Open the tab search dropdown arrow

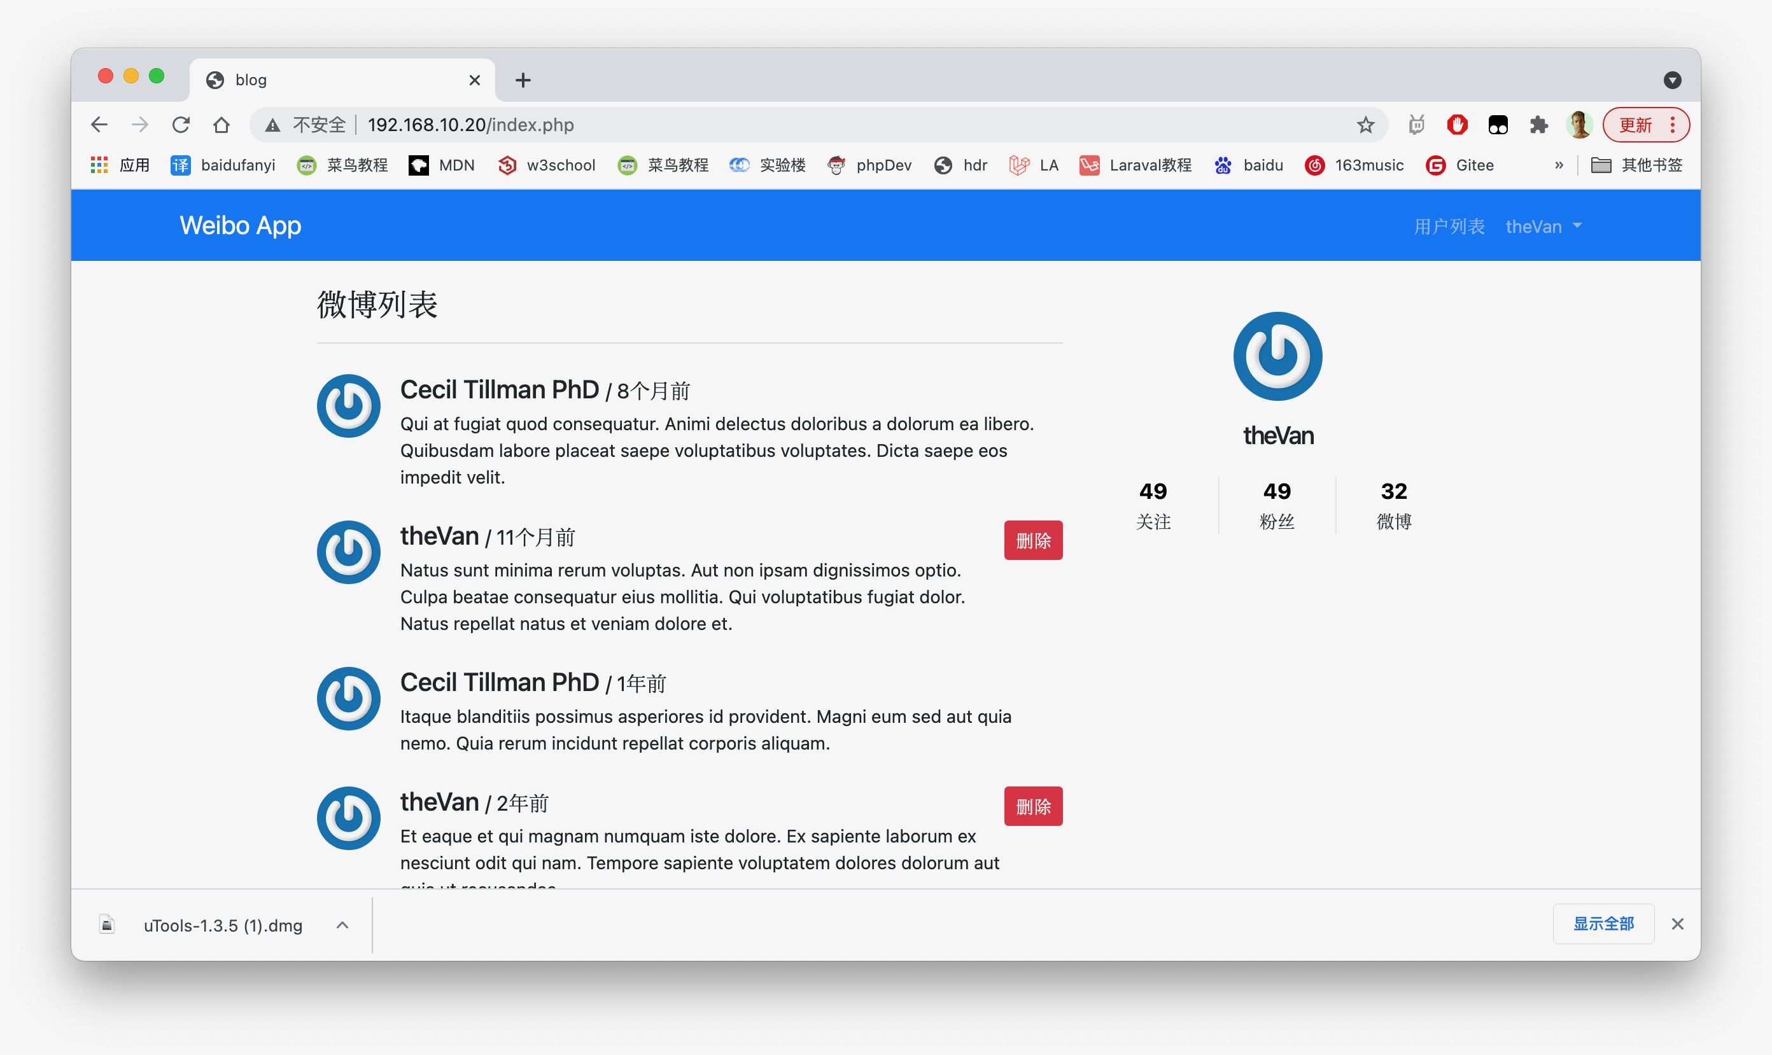[1673, 80]
